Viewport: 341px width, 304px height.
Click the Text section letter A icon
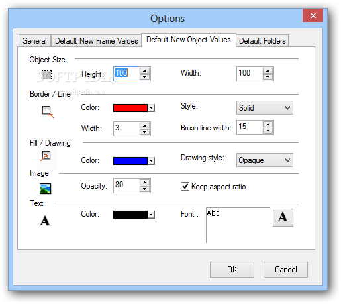pyautogui.click(x=45, y=221)
